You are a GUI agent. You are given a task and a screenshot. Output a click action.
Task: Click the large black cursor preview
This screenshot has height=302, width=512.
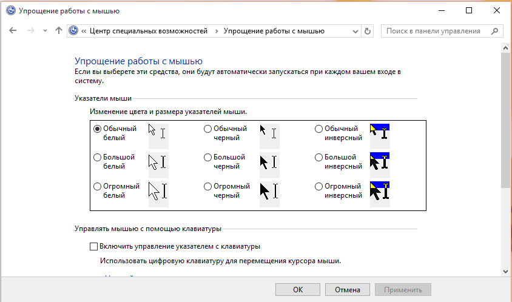tap(269, 162)
